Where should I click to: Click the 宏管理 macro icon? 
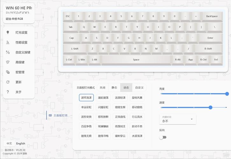pos(8,72)
